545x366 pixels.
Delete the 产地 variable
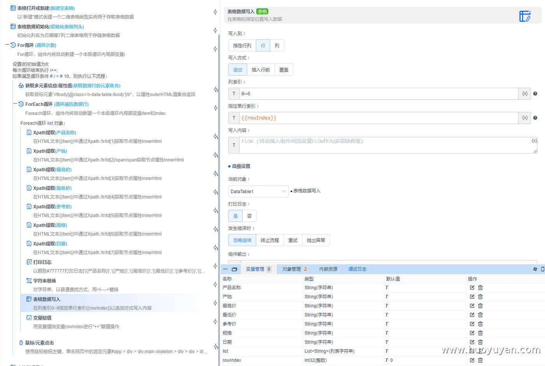click(x=480, y=297)
